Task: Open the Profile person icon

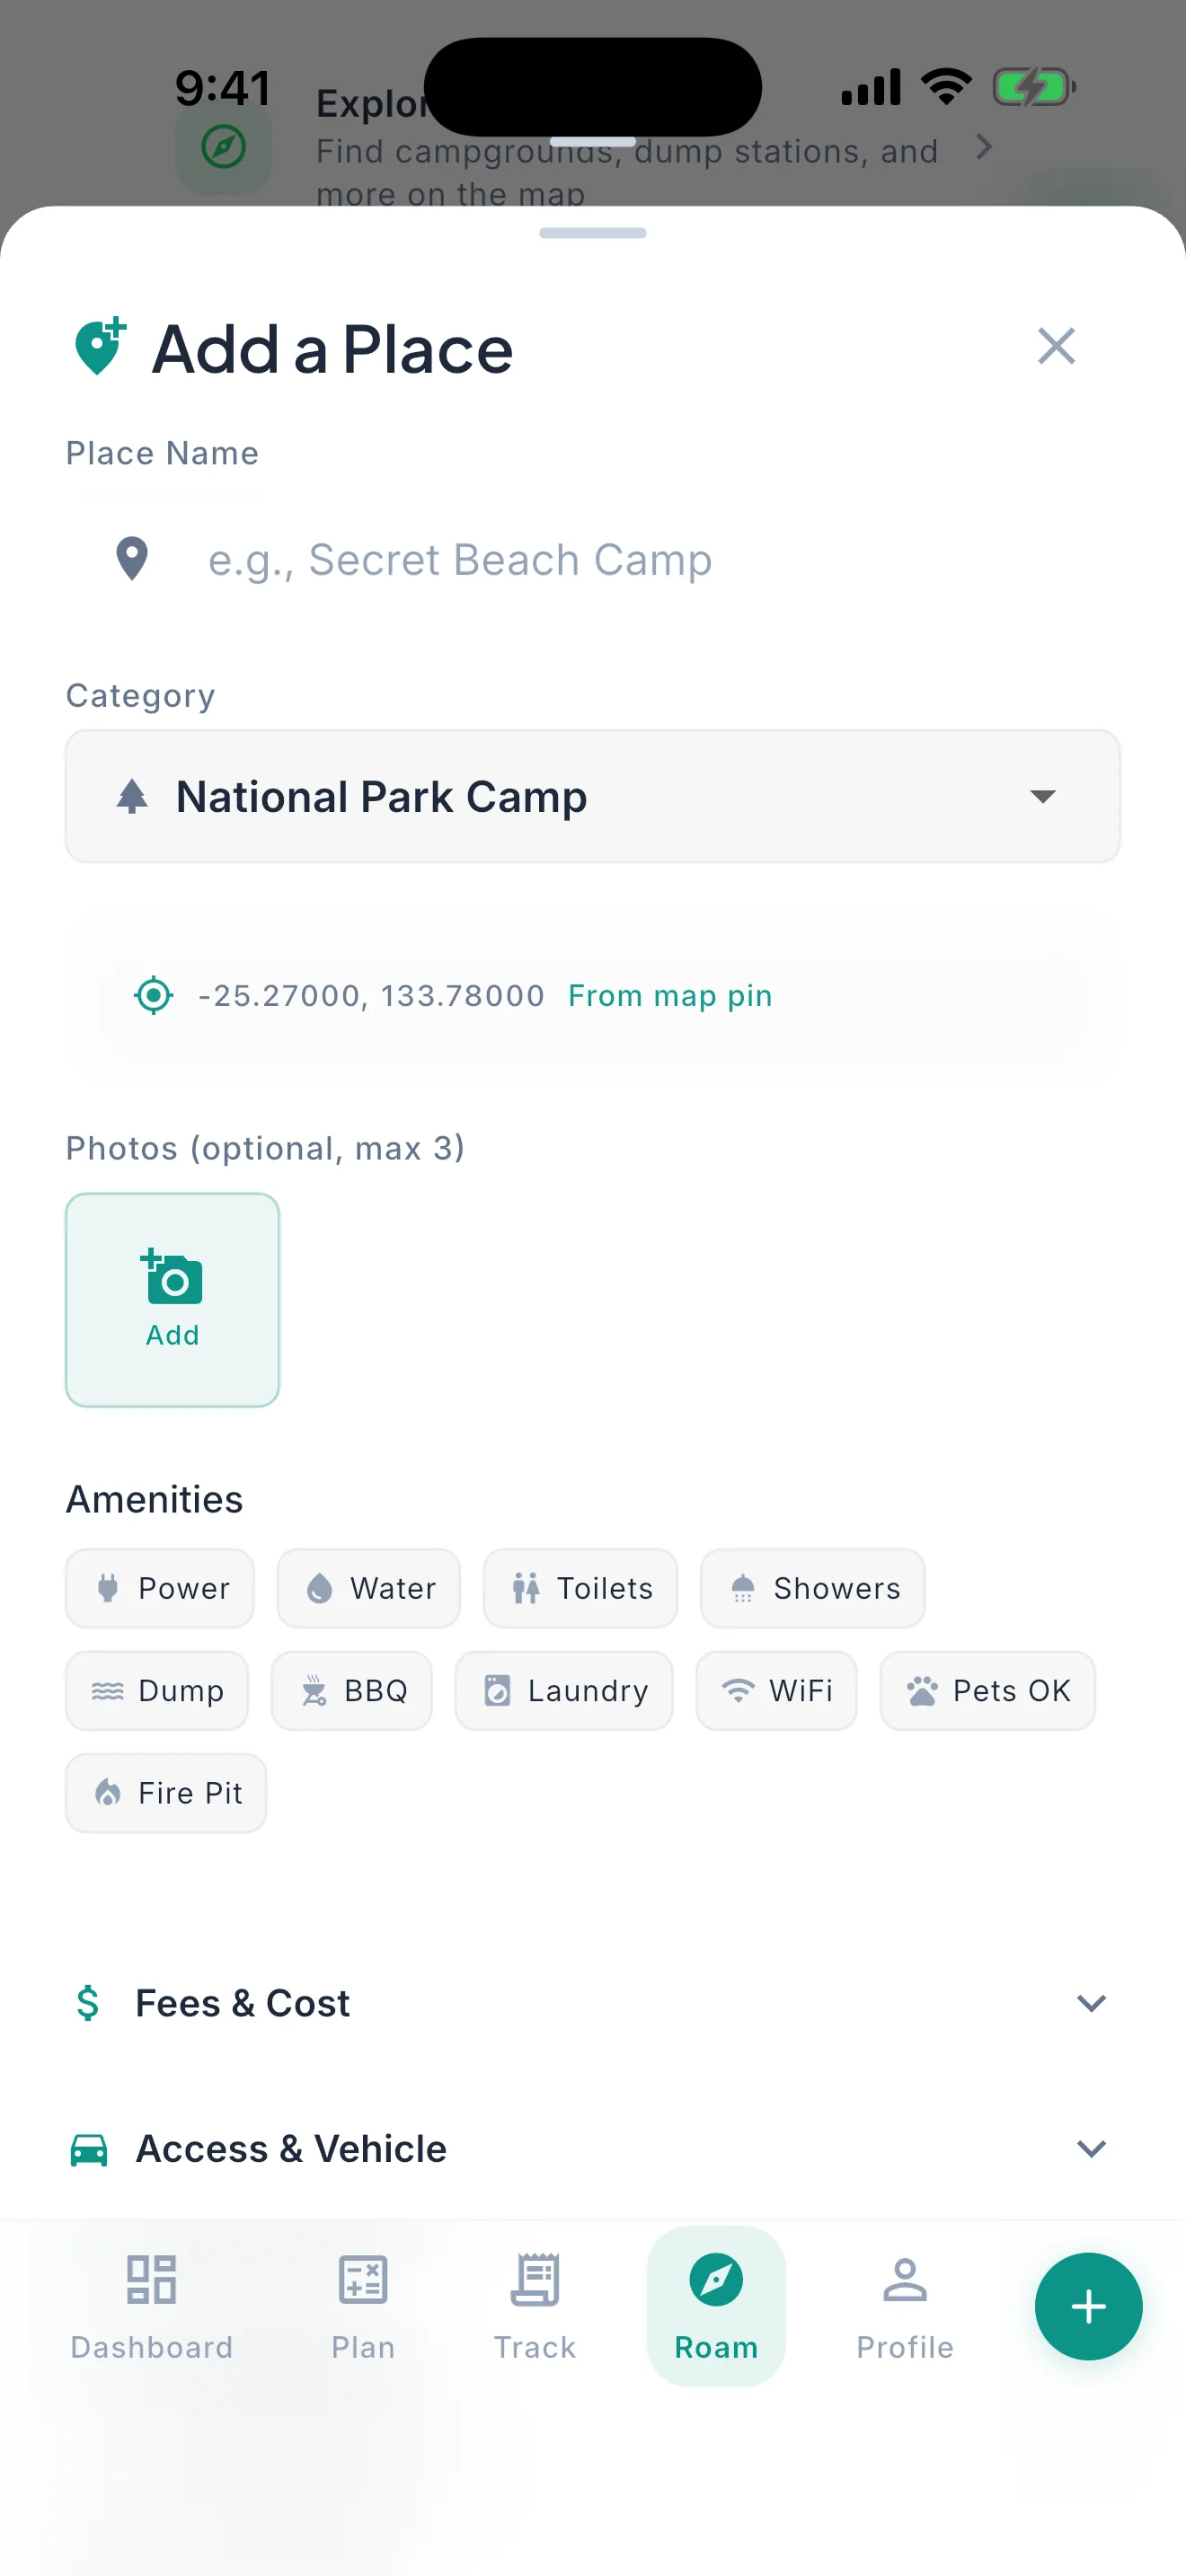Action: coord(905,2280)
